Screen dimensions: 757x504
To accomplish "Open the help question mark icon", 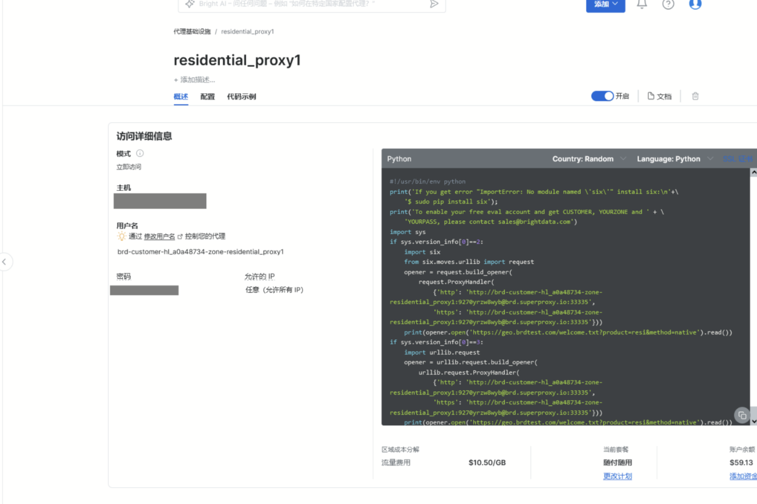I will 668,4.
